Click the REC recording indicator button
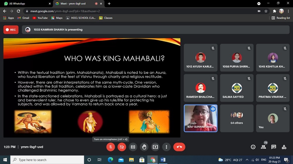Viewport: 293px width, 164px height. click(11, 30)
